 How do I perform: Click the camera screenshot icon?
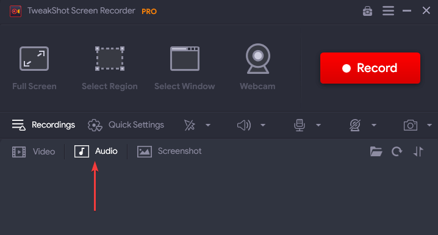tap(411, 125)
